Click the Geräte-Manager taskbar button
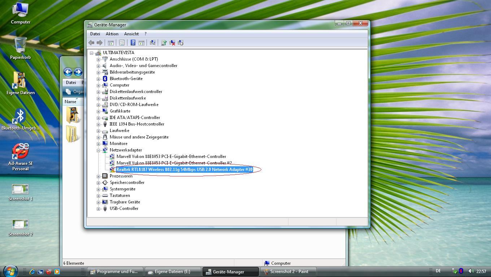Viewport: 491px width, 277px height. tap(231, 272)
